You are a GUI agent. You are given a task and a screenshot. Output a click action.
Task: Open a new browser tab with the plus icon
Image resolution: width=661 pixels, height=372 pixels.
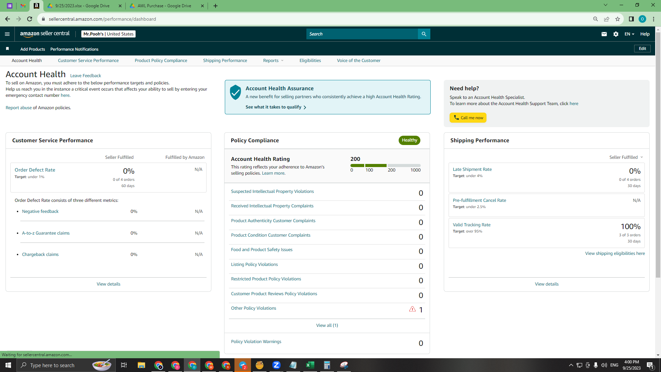(x=216, y=6)
